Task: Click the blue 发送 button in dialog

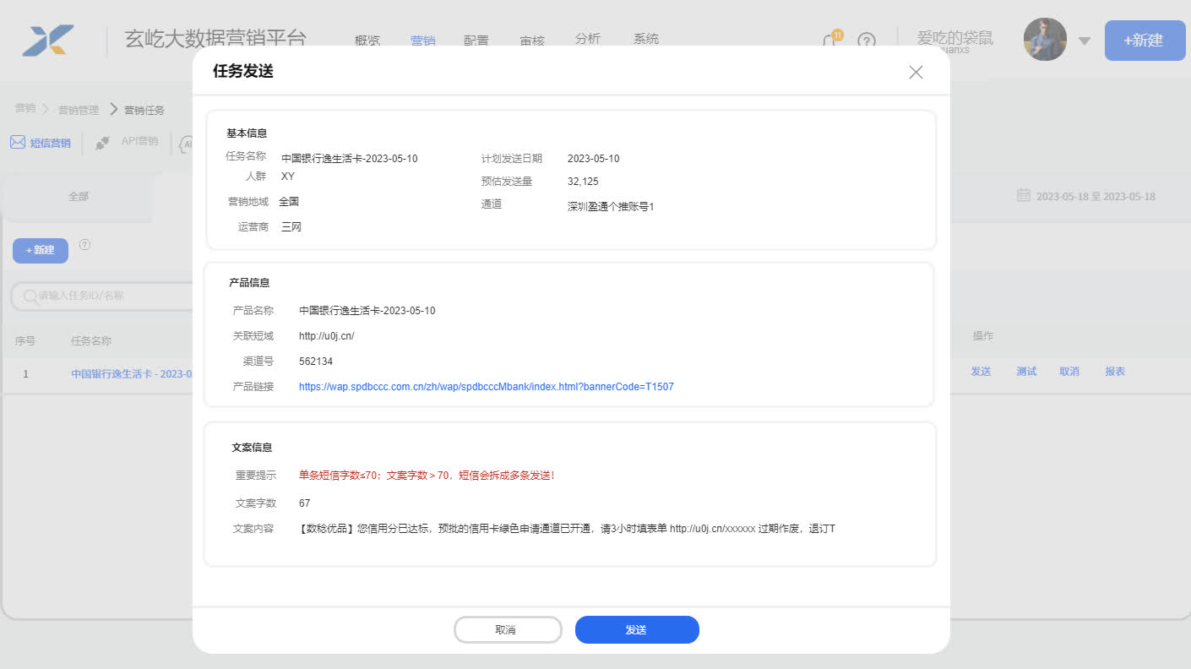Action: click(x=637, y=630)
